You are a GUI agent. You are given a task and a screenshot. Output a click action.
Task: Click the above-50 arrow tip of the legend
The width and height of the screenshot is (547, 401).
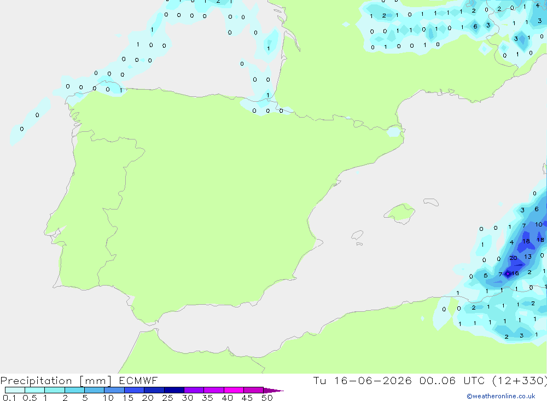273,391
